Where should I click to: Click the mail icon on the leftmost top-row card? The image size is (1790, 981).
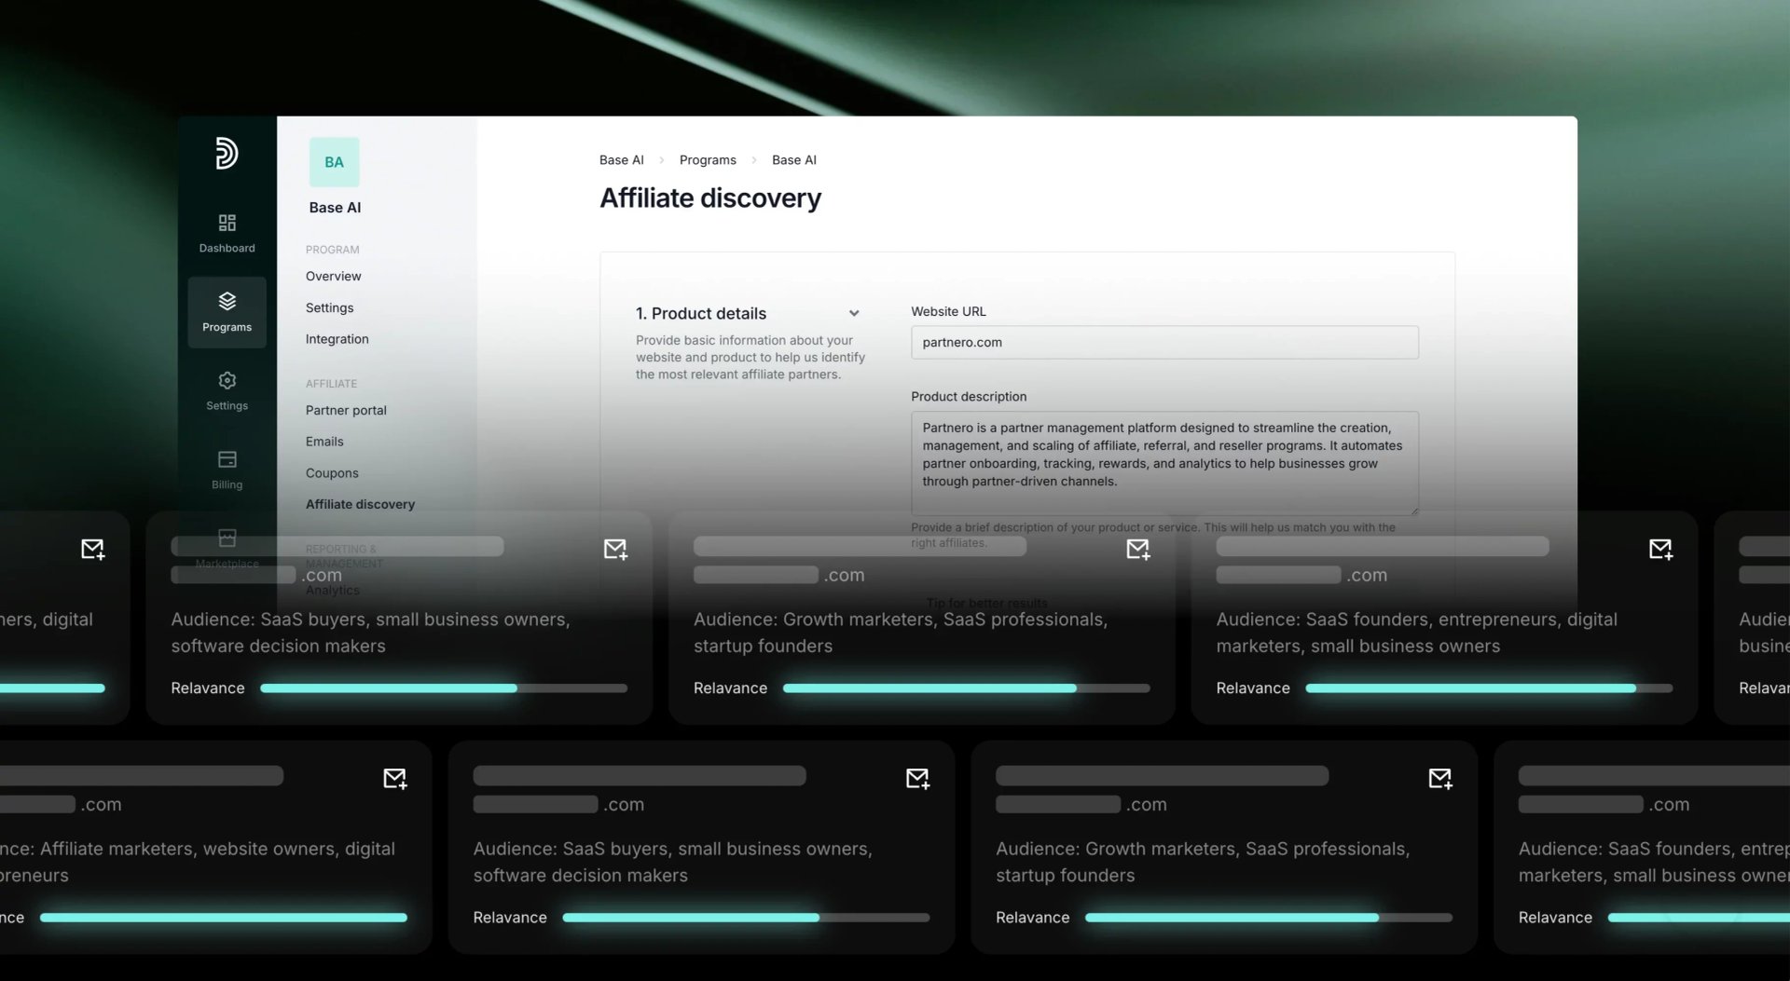(93, 549)
